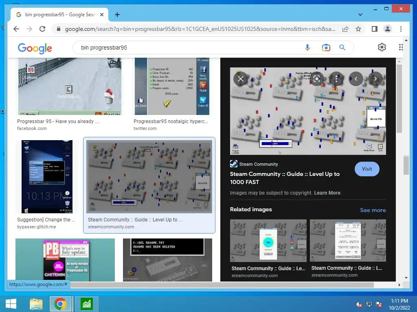The width and height of the screenshot is (417, 312).
Task: Go forward in the browser toolbar
Action: (x=29, y=29)
